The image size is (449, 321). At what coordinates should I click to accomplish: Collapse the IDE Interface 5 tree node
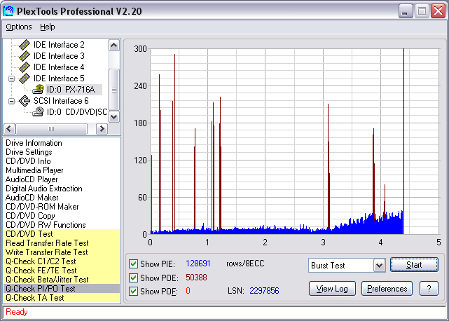pyautogui.click(x=11, y=78)
